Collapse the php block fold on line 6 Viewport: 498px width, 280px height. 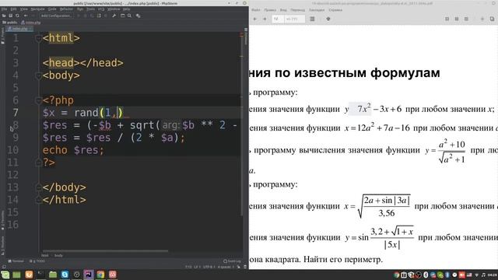click(x=38, y=100)
